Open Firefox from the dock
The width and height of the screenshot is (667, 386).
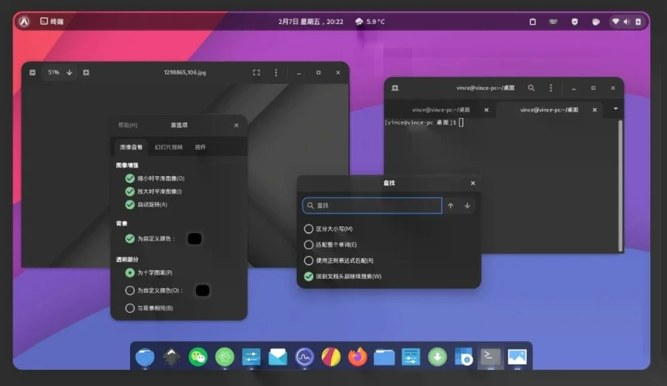[x=357, y=357]
